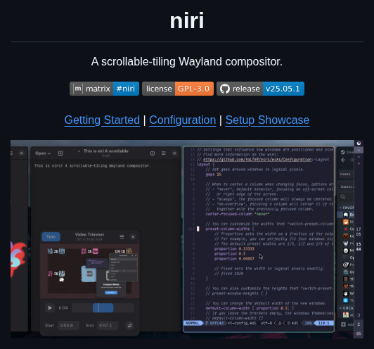This screenshot has height=349, width=374.
Task: Collapse the UNCATEGORIZED section in Steam sidebar
Action: coord(340,308)
